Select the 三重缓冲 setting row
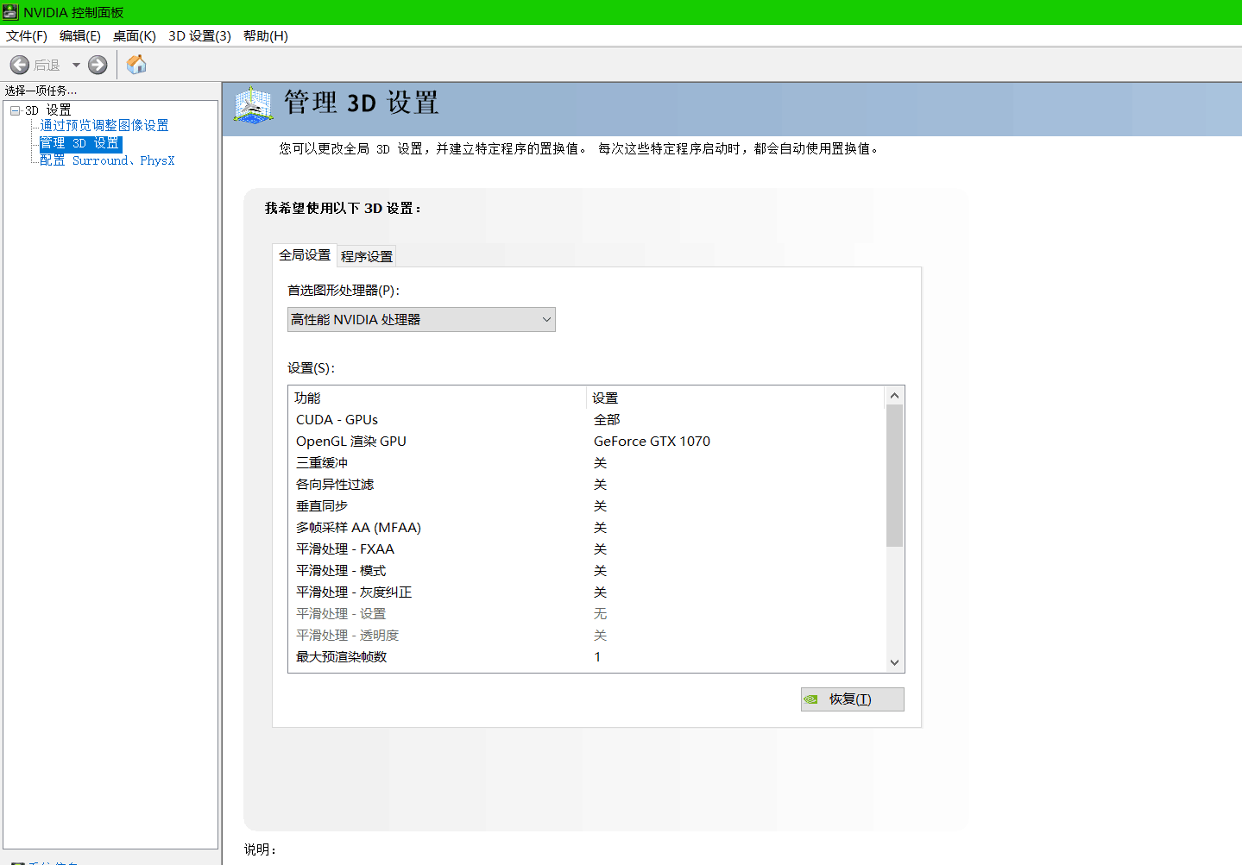1242x865 pixels. tap(322, 463)
